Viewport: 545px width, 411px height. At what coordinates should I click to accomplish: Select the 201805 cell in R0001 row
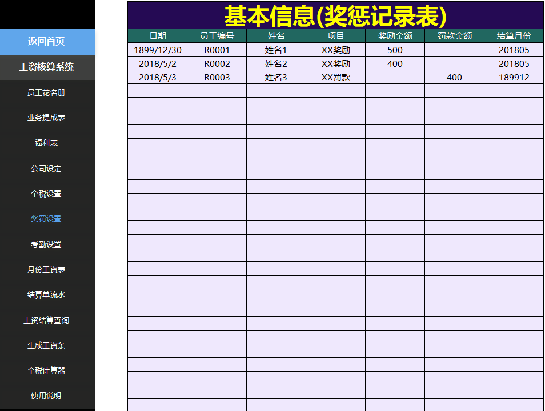(514, 50)
